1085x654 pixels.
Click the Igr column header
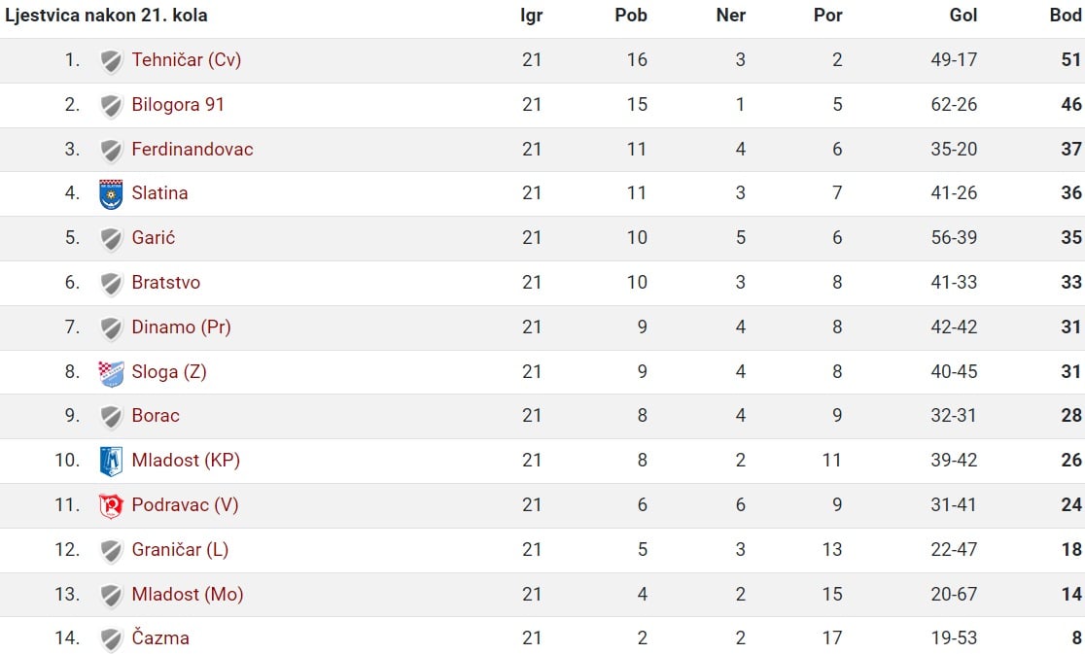[x=532, y=16]
